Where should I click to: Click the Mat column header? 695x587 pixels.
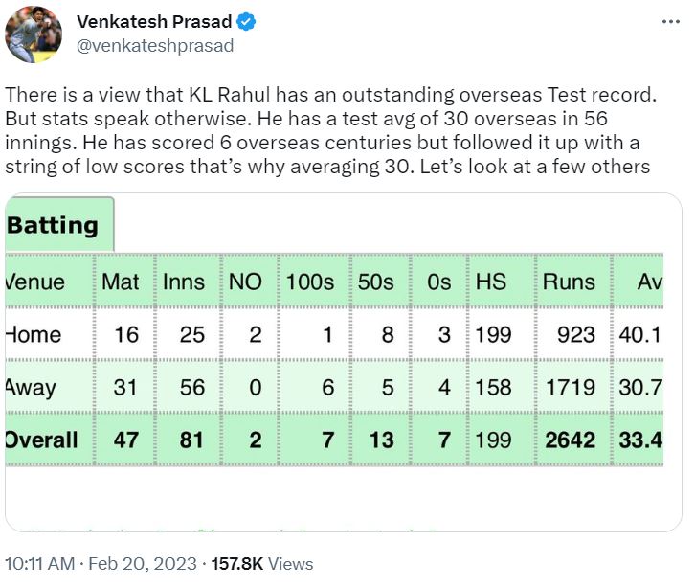pyautogui.click(x=121, y=282)
